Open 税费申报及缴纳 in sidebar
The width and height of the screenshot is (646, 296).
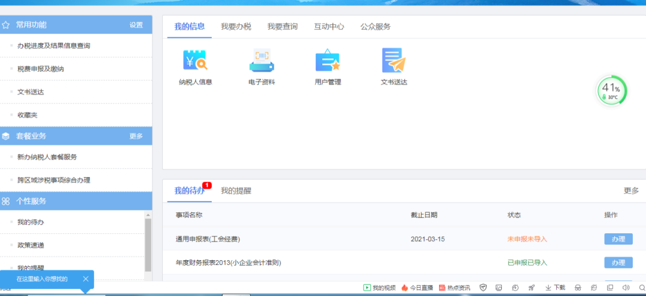point(41,69)
